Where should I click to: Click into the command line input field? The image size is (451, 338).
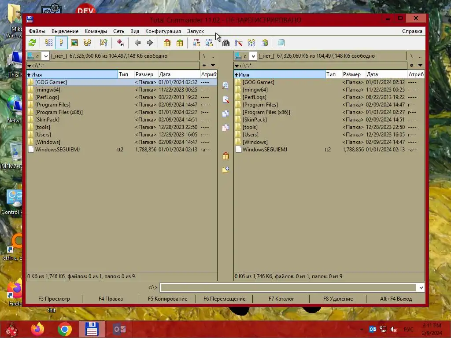coord(288,287)
